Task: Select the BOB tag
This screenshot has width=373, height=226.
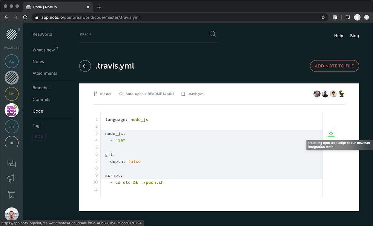Action: [x=39, y=136]
